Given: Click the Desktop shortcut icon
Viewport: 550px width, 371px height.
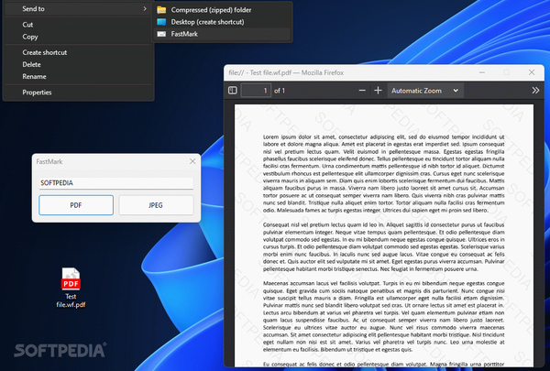Looking at the screenshot, I should tap(161, 22).
